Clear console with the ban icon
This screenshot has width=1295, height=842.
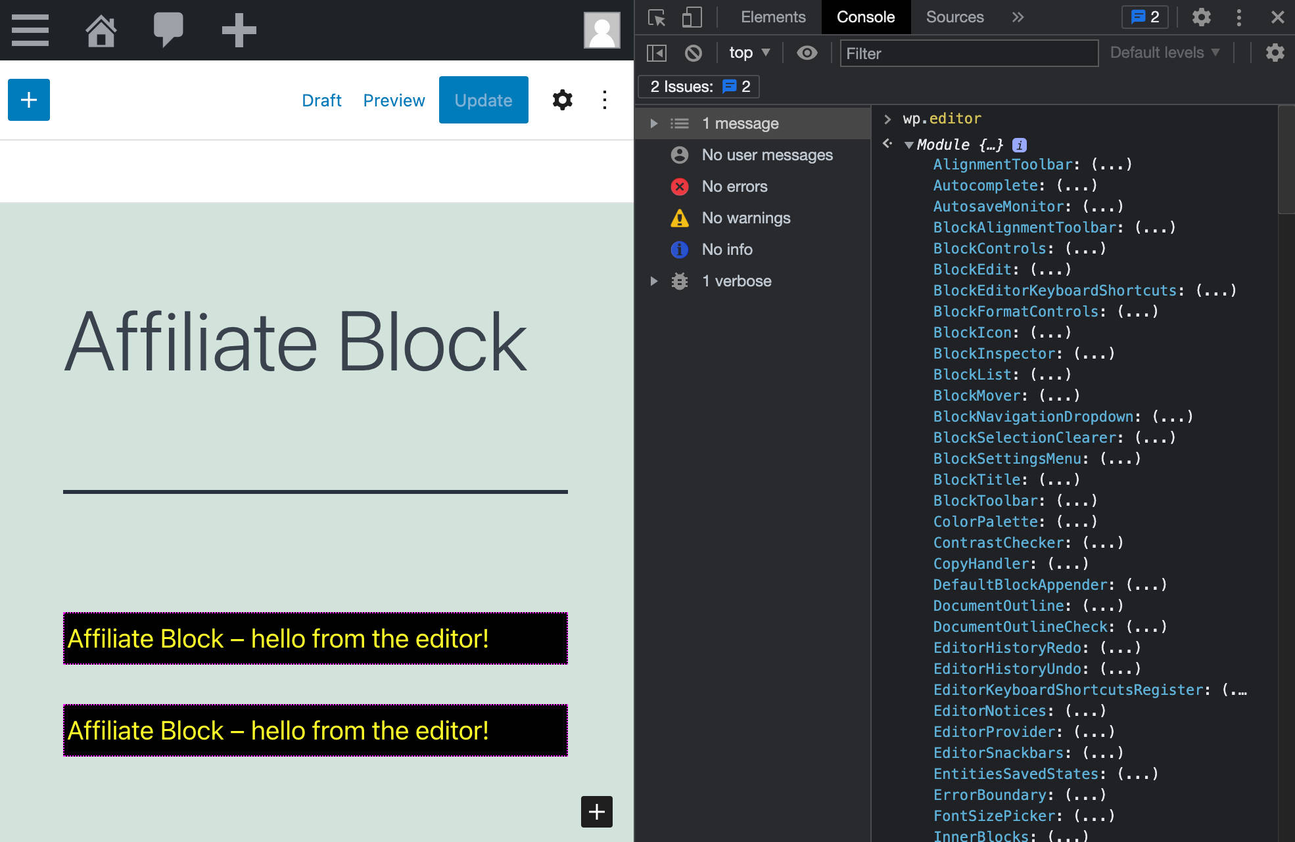(693, 53)
